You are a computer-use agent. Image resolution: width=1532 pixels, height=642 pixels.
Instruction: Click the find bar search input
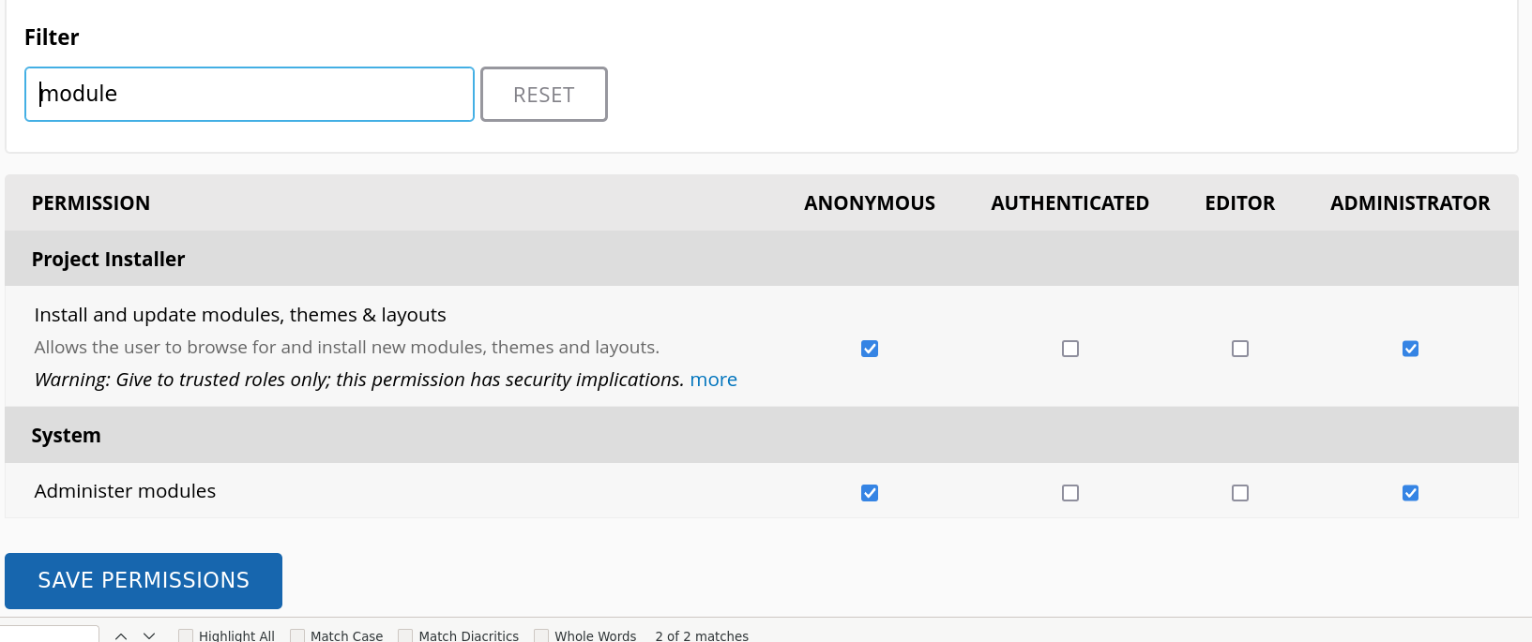click(49, 635)
